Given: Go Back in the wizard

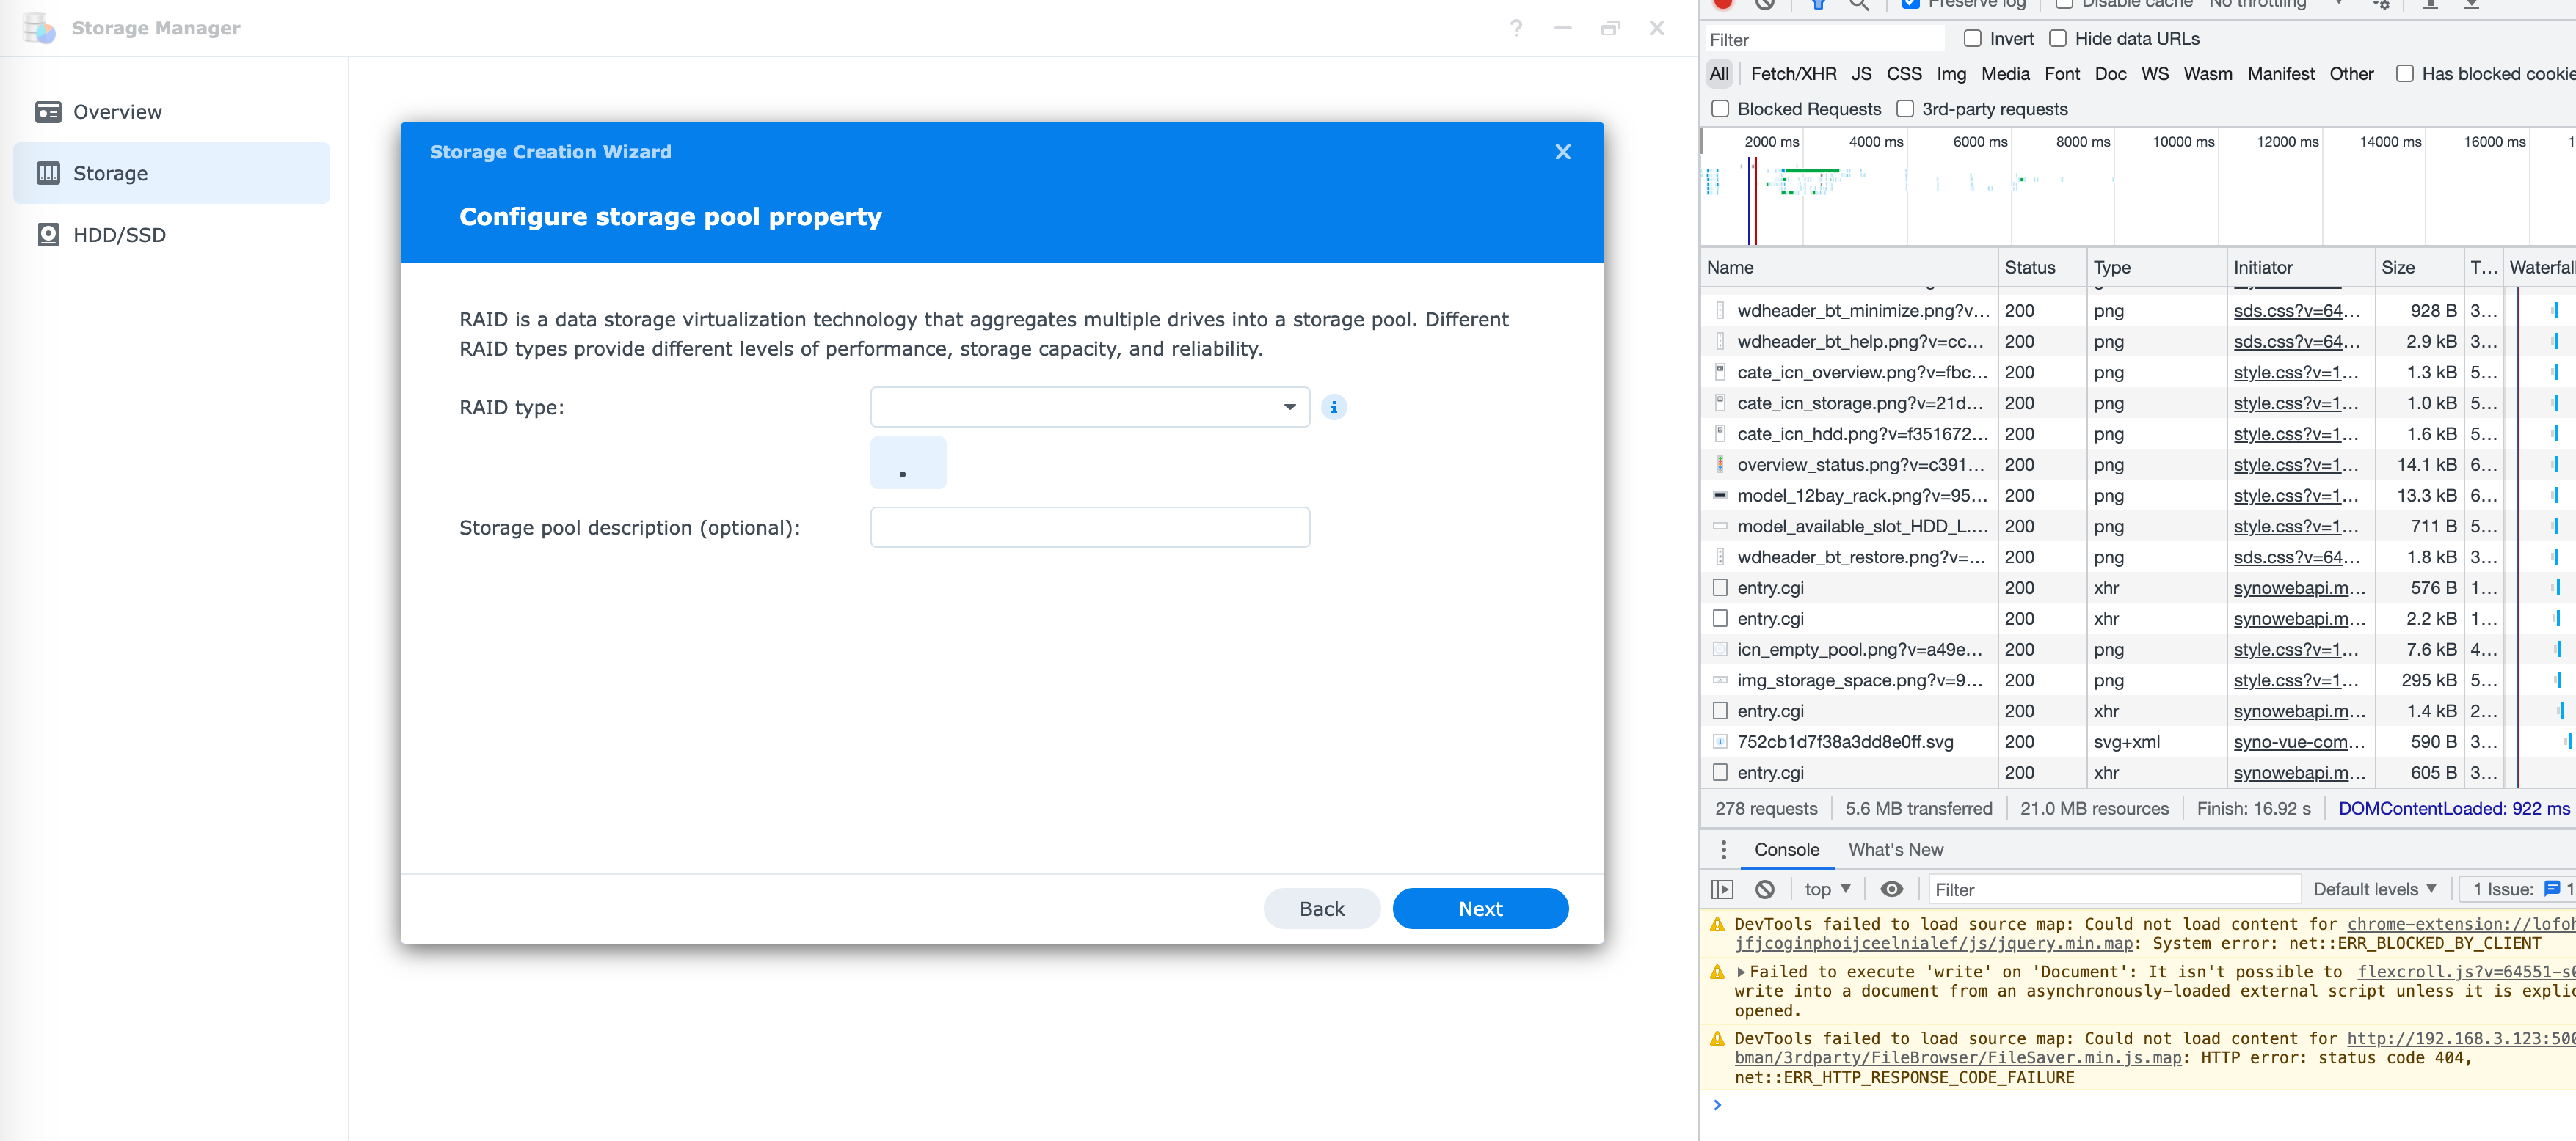Looking at the screenshot, I should [x=1321, y=909].
